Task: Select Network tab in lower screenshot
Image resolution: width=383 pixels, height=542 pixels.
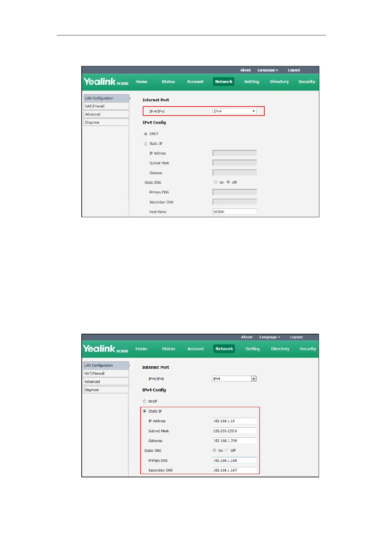Action: [224, 349]
